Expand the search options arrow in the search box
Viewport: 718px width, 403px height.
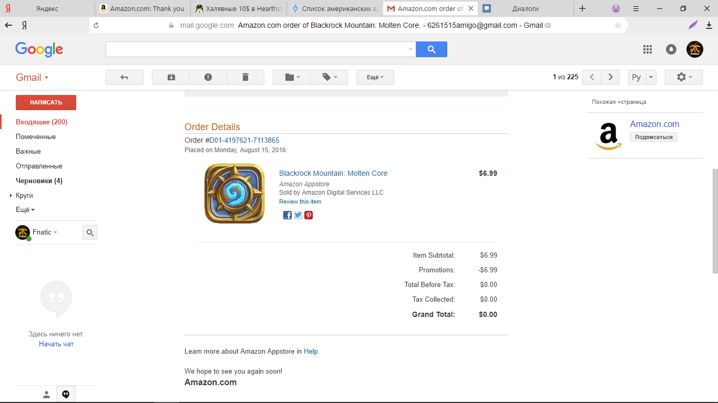pos(411,49)
